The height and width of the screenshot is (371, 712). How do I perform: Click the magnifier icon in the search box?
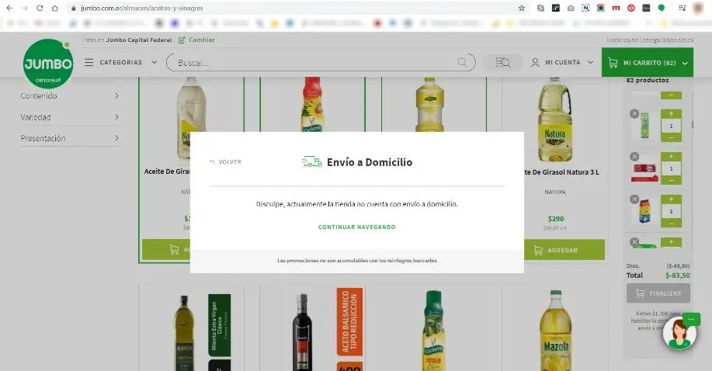point(462,62)
